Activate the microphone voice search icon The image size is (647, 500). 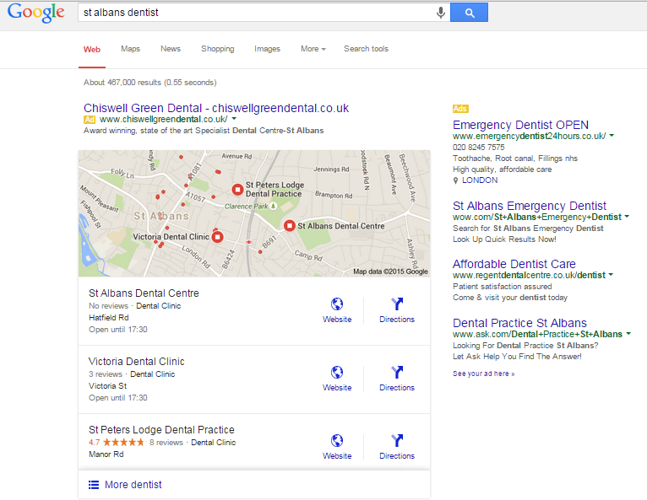(441, 13)
